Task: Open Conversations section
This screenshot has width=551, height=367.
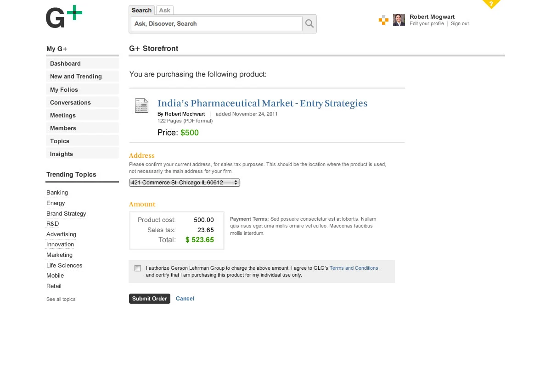Action: click(x=82, y=102)
